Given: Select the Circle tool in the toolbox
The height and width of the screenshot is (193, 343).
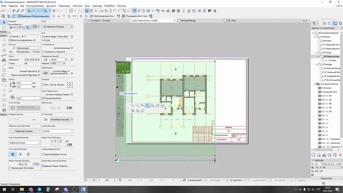Looking at the screenshot, I should click(x=4, y=70).
